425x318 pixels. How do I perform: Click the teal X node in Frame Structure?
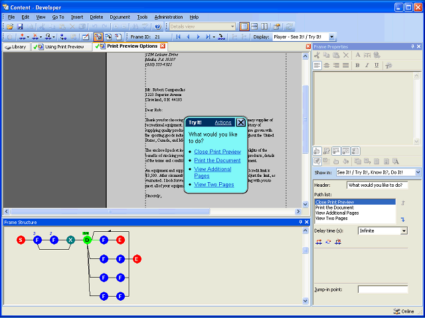pyautogui.click(x=70, y=240)
